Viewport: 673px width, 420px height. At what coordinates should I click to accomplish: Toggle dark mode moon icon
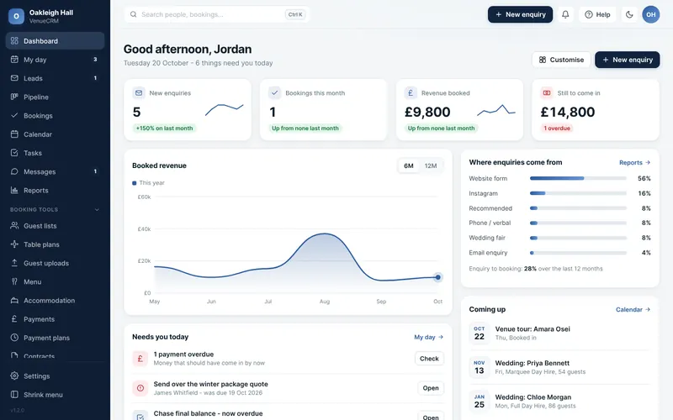click(629, 14)
